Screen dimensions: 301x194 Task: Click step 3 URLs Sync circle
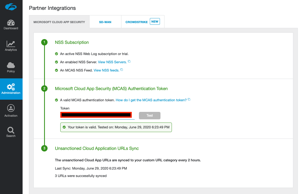tap(44, 148)
